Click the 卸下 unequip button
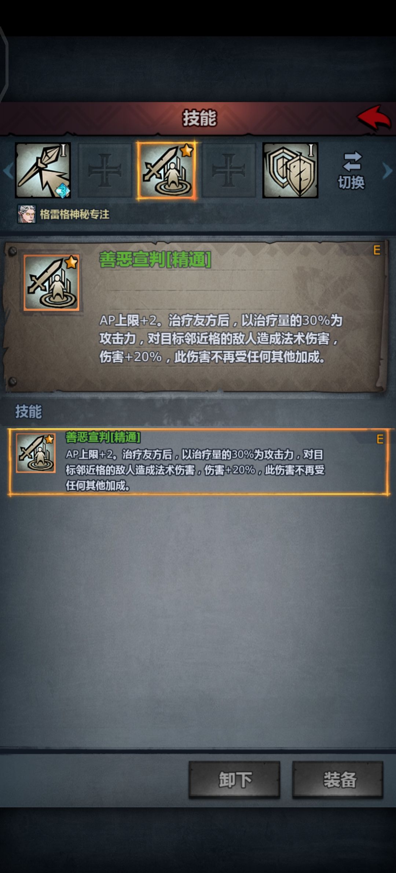The image size is (396, 873). 235,779
